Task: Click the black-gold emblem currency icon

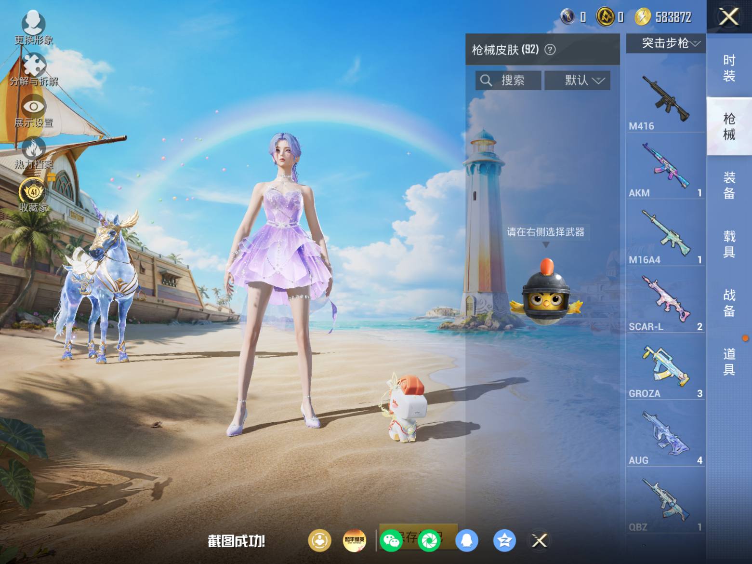Action: (605, 17)
